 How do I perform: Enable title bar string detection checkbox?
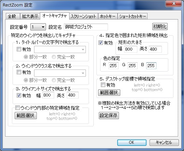[x=19, y=49]
